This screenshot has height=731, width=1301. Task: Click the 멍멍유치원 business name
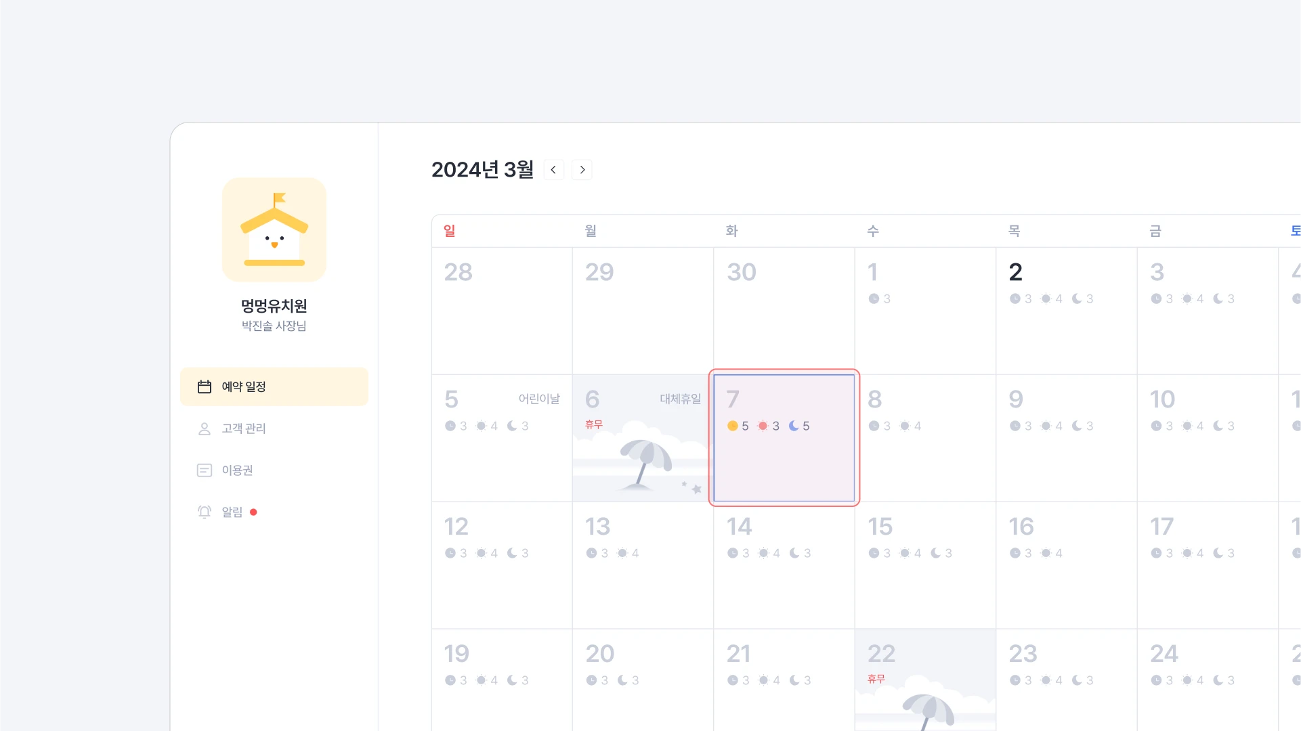(x=274, y=306)
